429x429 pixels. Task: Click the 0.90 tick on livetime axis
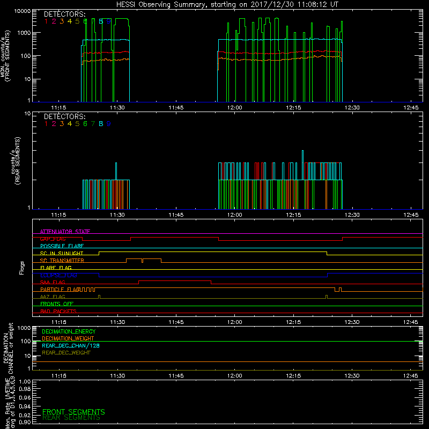coord(25,422)
